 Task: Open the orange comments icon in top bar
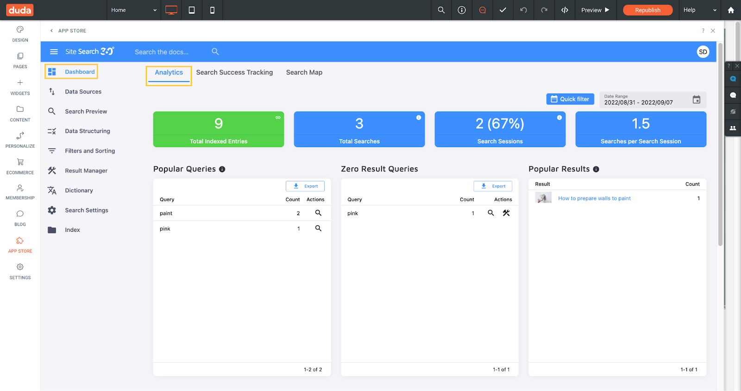tap(483, 10)
